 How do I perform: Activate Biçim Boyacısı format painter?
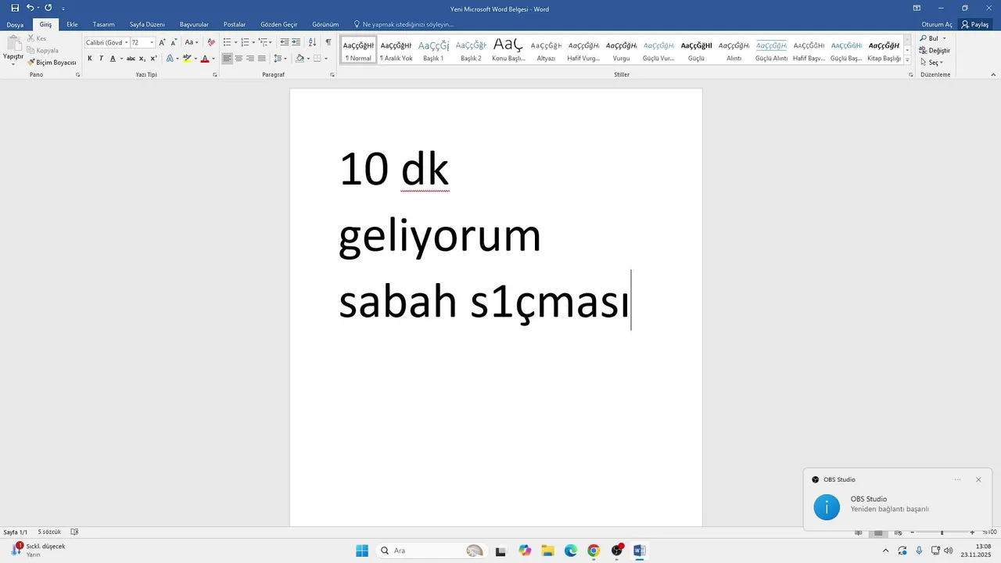52,62
